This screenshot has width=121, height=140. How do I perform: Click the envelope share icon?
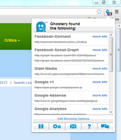[73, 127]
